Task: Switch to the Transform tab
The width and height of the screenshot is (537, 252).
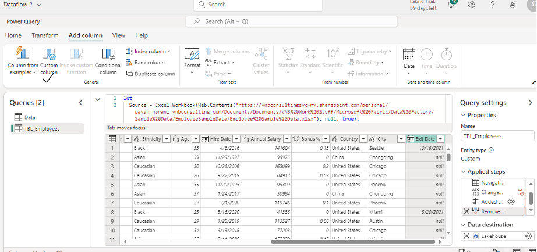Action: 45,35
